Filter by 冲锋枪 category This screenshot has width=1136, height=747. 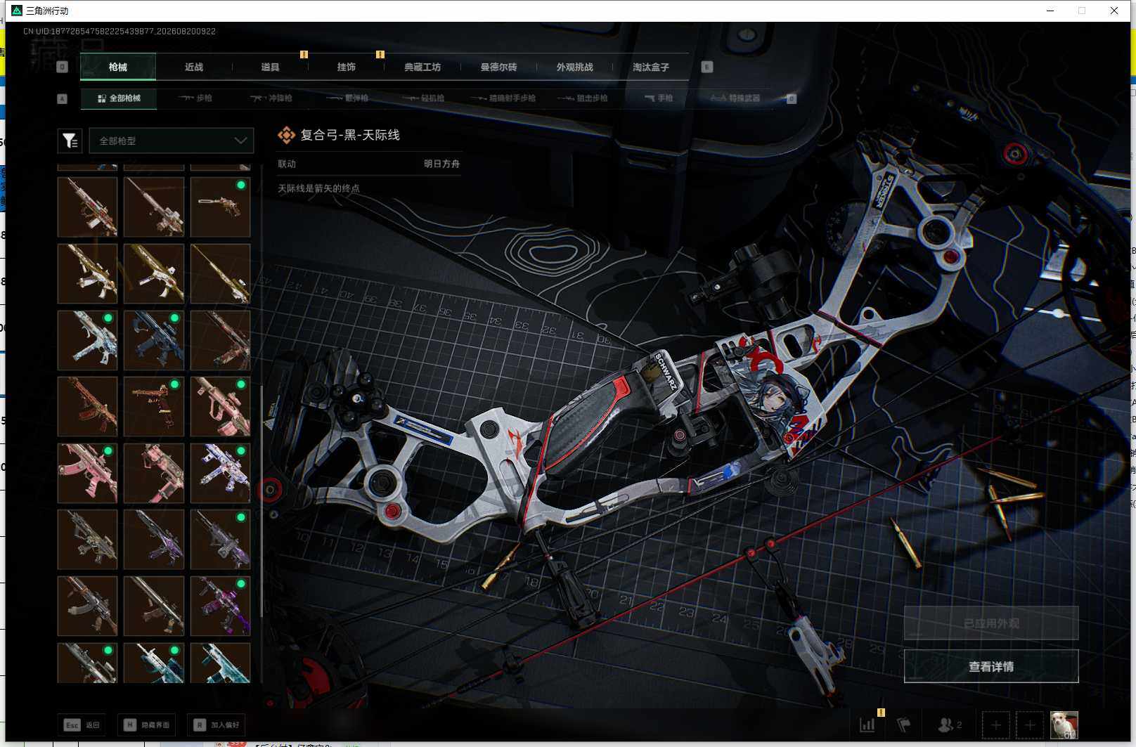(x=271, y=98)
